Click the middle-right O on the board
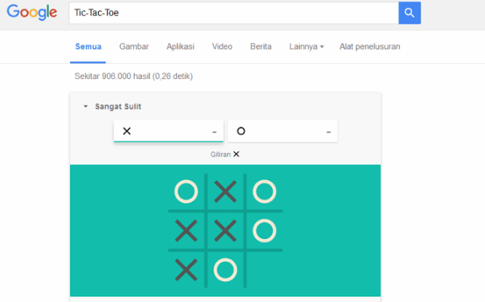The image size is (485, 302). (x=265, y=230)
